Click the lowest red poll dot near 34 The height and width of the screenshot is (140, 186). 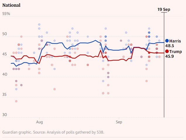click(16, 101)
